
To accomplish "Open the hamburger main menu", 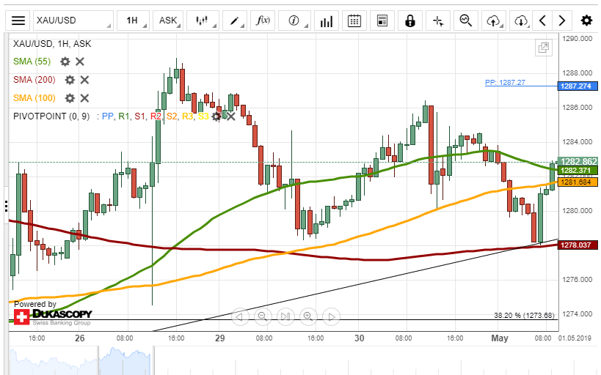I will [x=18, y=21].
